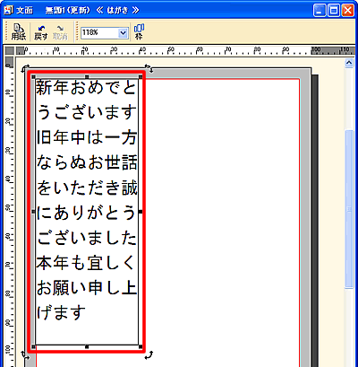
Task: Click the left-middle resize handle of text frame
Action: pyautogui.click(x=33, y=212)
